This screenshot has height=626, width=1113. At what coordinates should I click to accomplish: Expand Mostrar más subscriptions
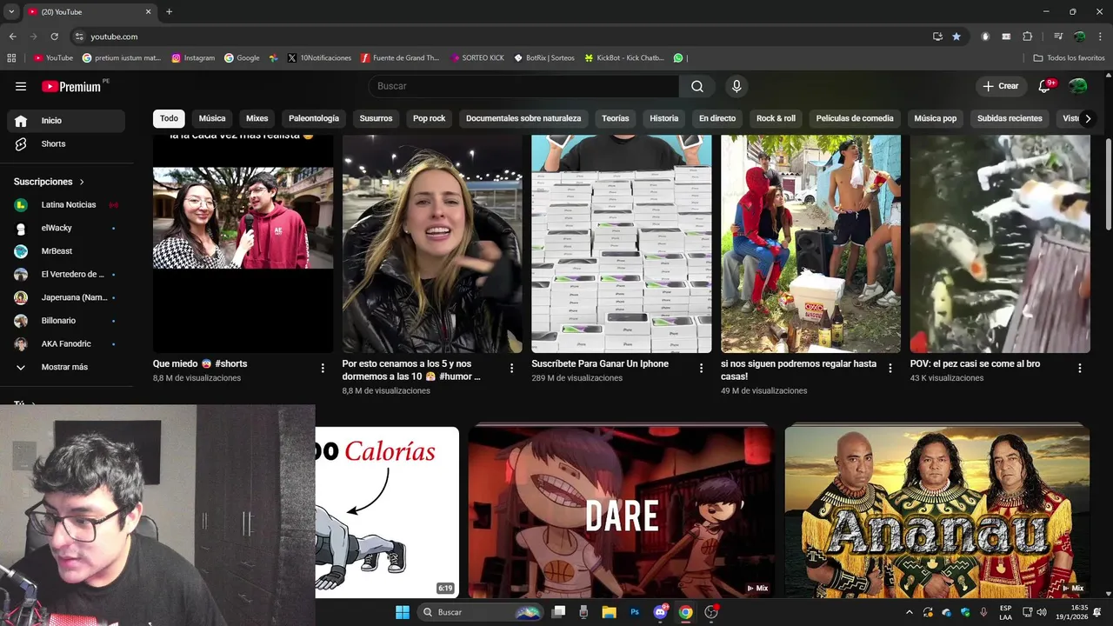[x=66, y=367]
